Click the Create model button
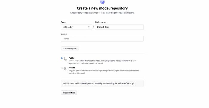This screenshot has height=108, width=209. (x=69, y=93)
